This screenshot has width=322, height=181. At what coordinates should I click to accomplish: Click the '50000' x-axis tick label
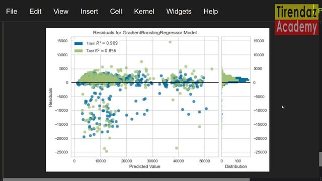point(204,161)
